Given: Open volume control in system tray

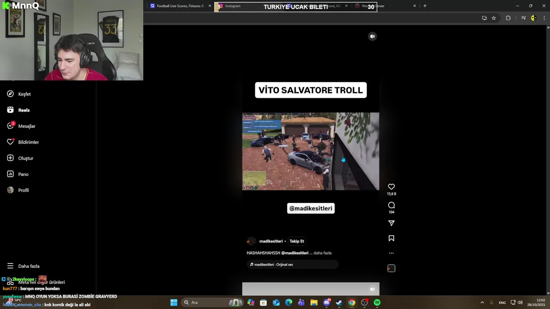Looking at the screenshot, I should coord(520,303).
